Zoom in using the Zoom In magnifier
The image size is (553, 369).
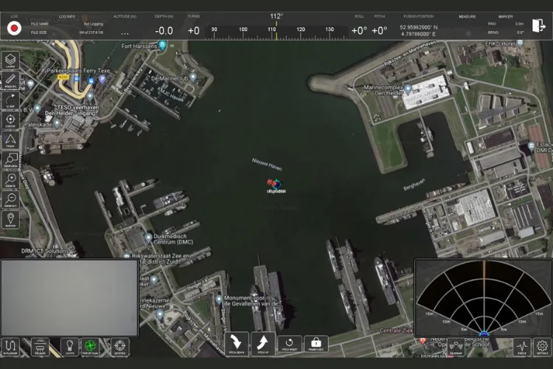pos(10,180)
